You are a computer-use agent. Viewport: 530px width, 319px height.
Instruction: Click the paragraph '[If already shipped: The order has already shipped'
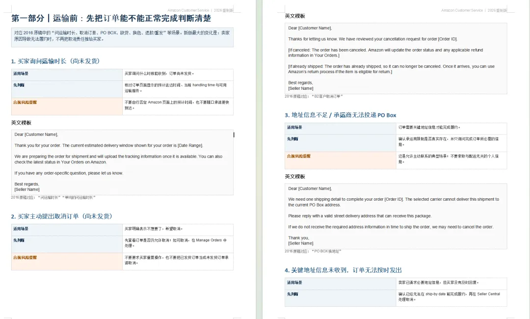pos(392,69)
